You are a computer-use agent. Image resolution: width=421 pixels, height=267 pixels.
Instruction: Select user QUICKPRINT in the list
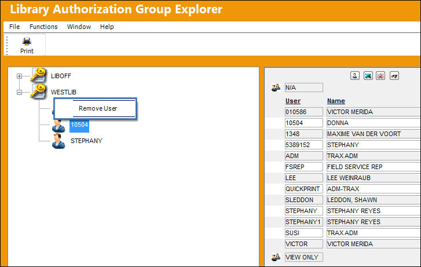304,189
